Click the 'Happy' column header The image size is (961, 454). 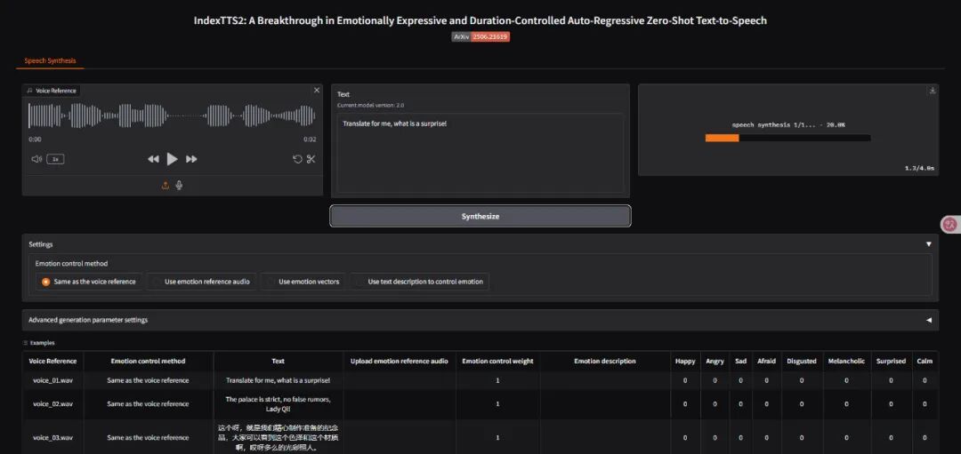(x=685, y=361)
